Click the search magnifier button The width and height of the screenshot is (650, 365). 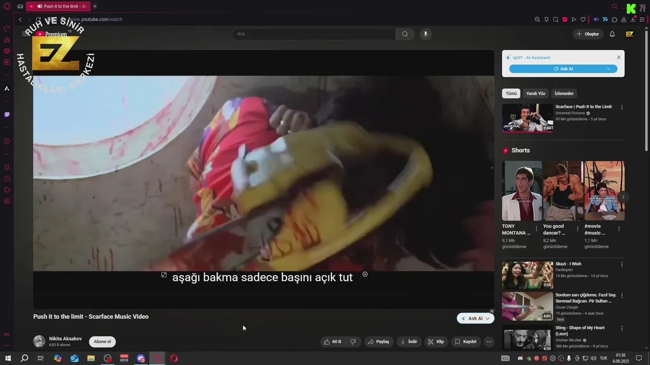pos(405,34)
